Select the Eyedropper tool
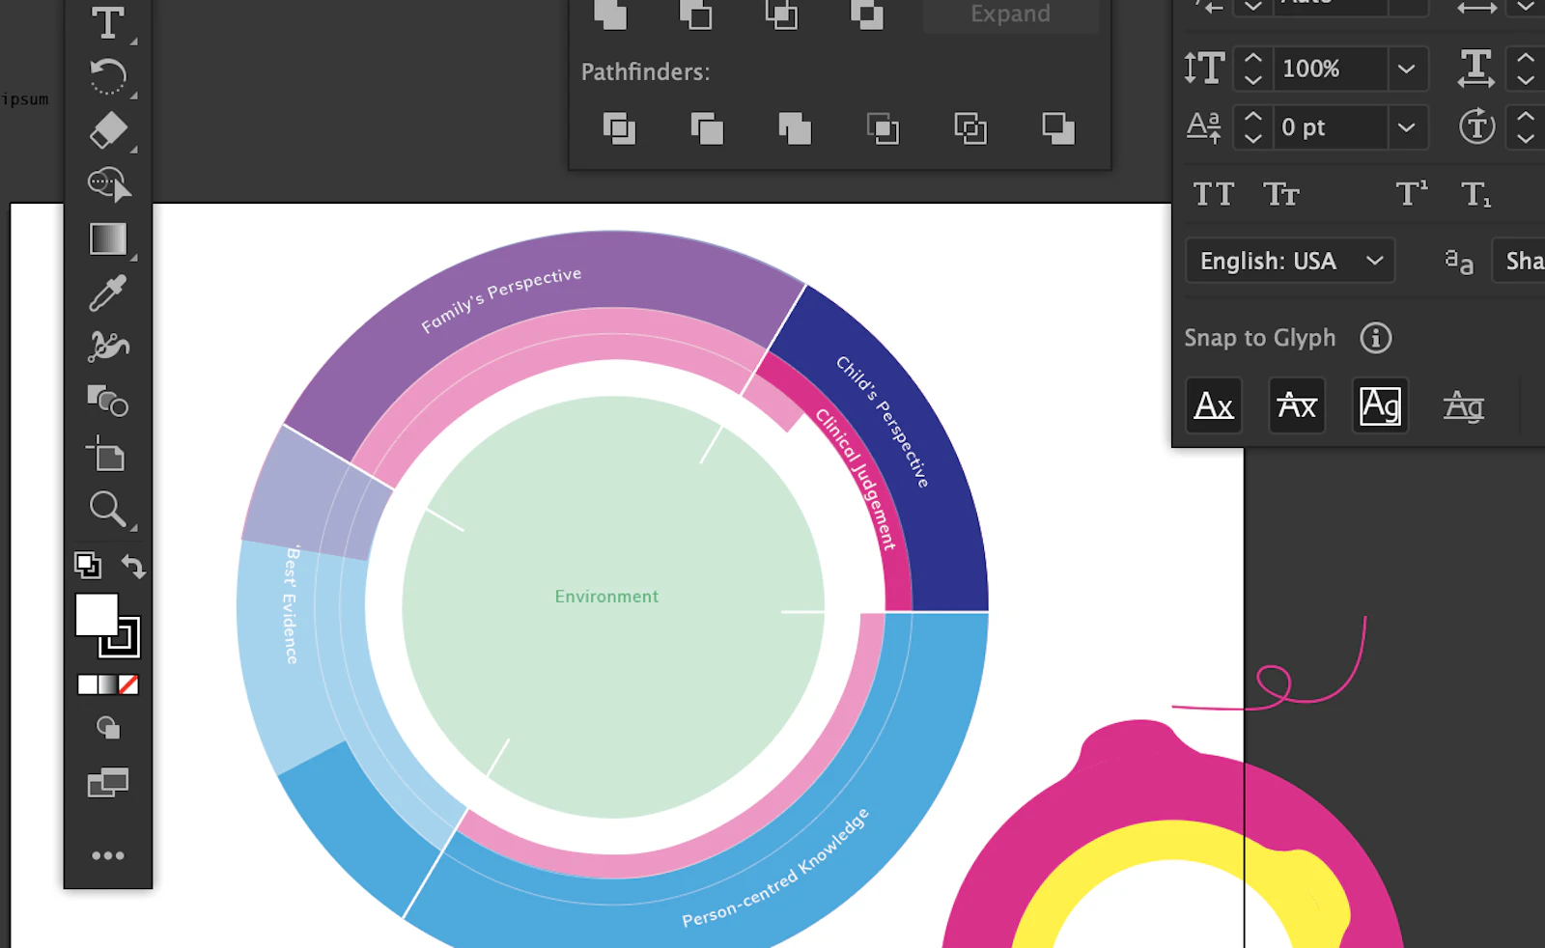Screen dimensions: 1545x948 coord(107,293)
